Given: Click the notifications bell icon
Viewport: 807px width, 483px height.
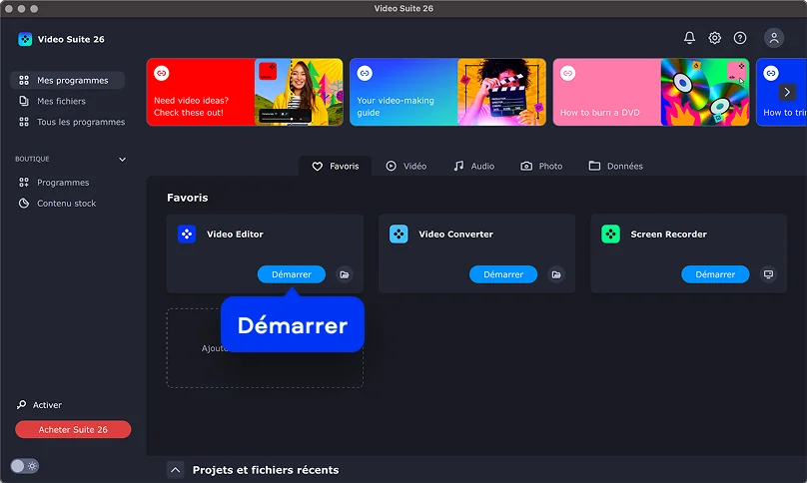Looking at the screenshot, I should tap(689, 38).
